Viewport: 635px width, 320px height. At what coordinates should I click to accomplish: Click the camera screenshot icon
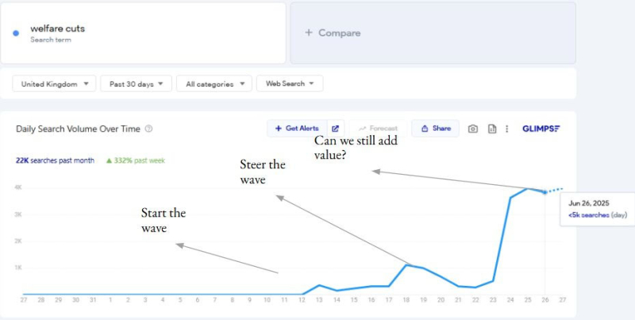[473, 129]
